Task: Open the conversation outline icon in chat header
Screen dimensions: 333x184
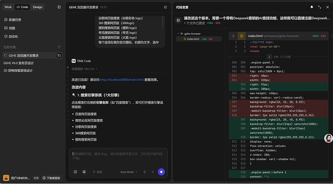Action: [x=166, y=7]
